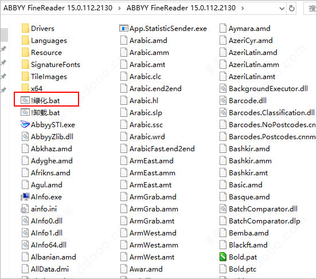317x279 pixels.
Task: Select the Agul.amd file name
Action: [x=46, y=185]
